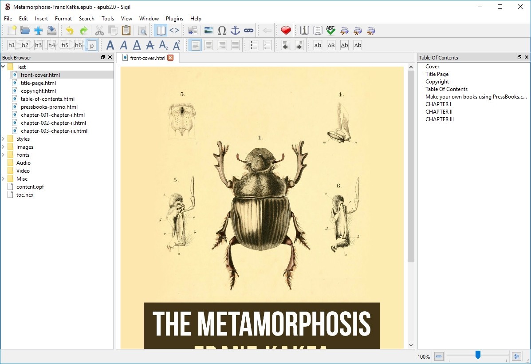Insert a bulleted list

pos(254,45)
